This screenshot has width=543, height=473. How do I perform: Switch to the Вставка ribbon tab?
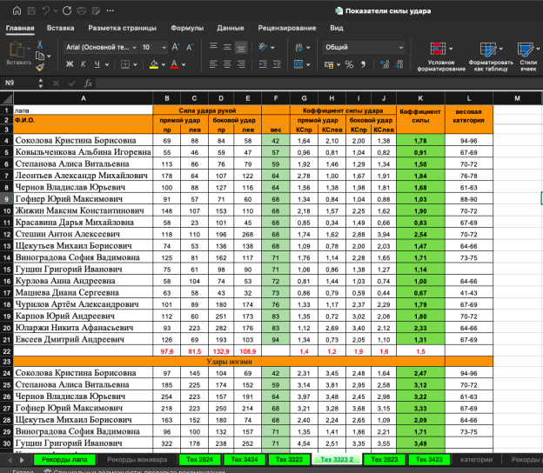[x=60, y=28]
